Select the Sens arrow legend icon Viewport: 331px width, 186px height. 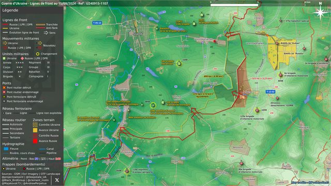pos(46,33)
